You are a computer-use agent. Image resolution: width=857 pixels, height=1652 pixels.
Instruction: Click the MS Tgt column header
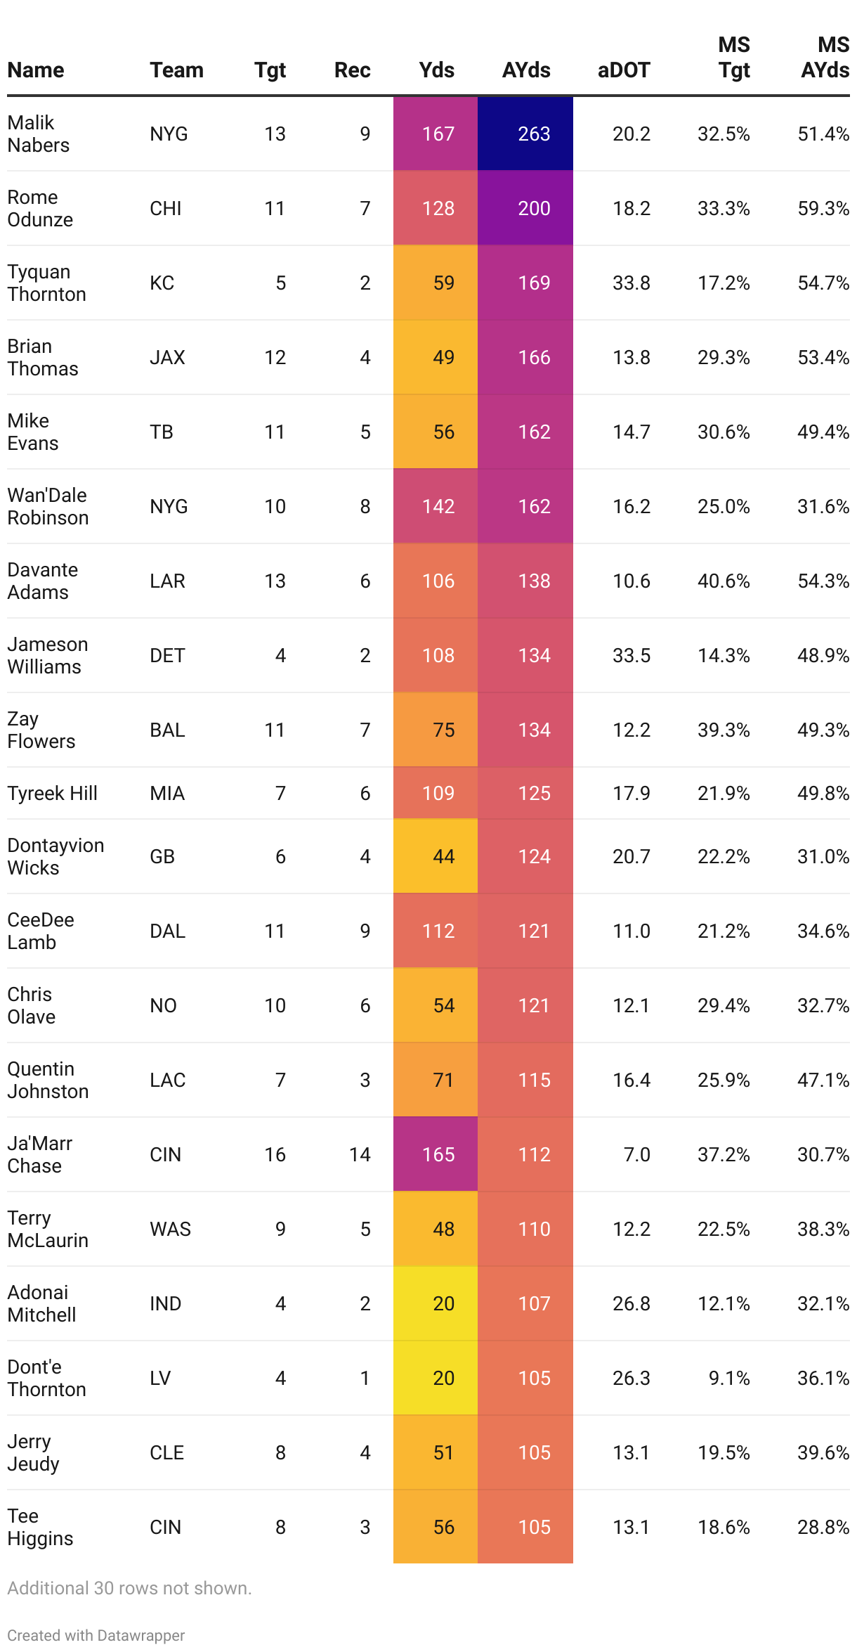point(734,58)
